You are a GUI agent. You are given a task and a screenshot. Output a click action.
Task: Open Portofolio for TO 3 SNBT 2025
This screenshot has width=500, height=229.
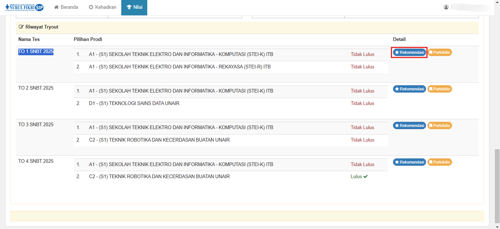[440, 125]
